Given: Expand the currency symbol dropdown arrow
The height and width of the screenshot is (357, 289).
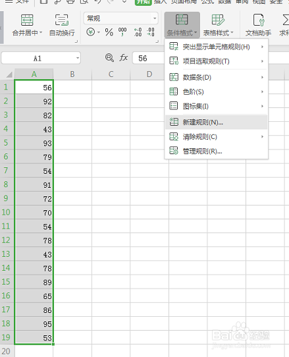Looking at the screenshot, I should coord(99,32).
